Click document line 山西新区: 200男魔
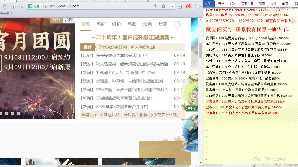298x167 pixels. [x=249, y=96]
